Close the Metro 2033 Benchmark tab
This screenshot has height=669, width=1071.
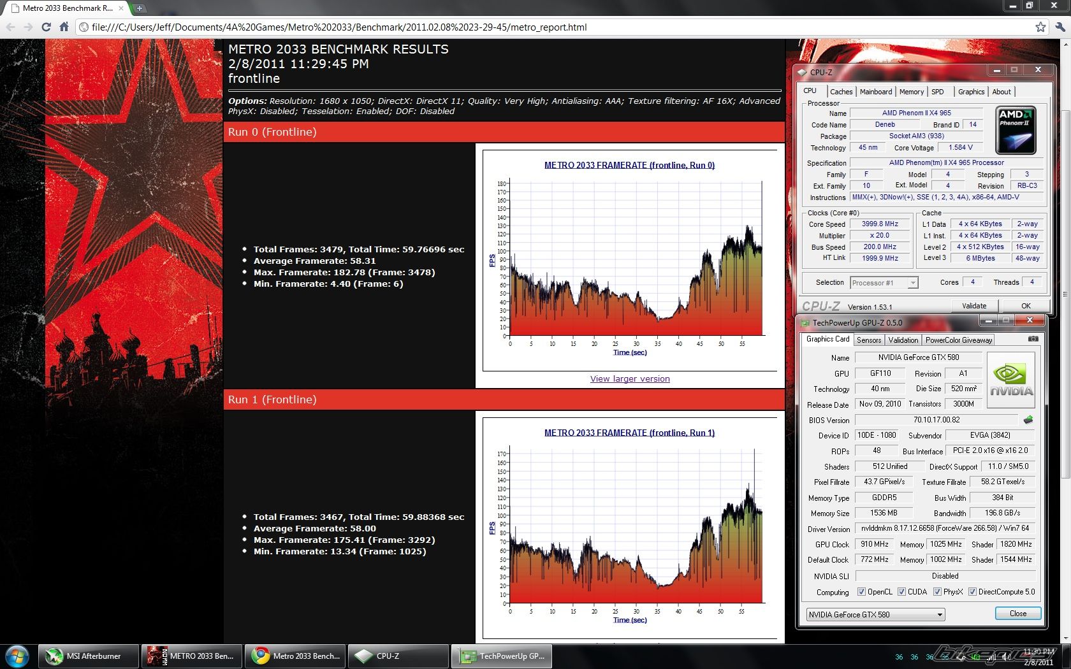pyautogui.click(x=121, y=8)
